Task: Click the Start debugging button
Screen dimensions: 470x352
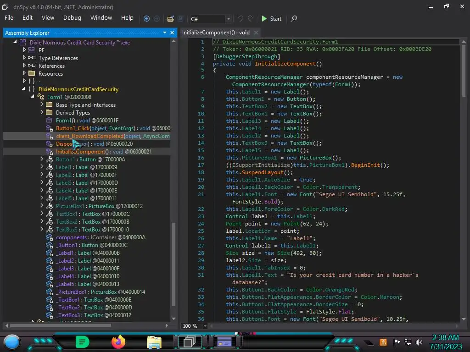Action: point(271,18)
